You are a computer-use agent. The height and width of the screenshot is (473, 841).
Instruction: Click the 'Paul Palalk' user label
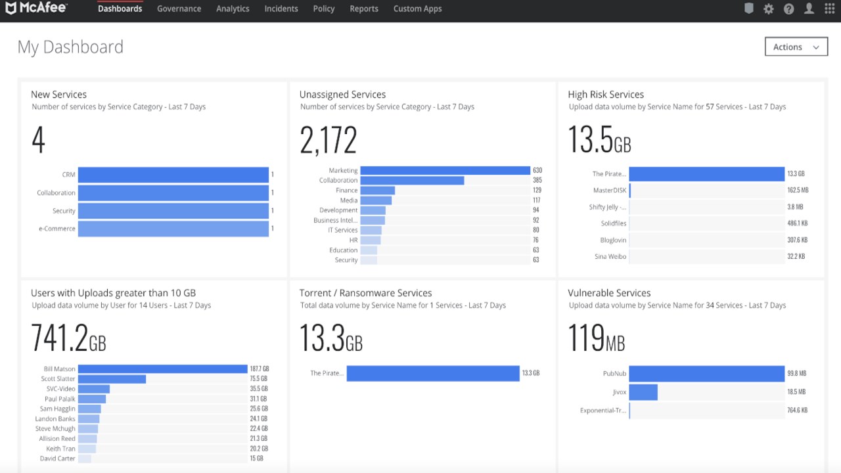click(x=60, y=399)
